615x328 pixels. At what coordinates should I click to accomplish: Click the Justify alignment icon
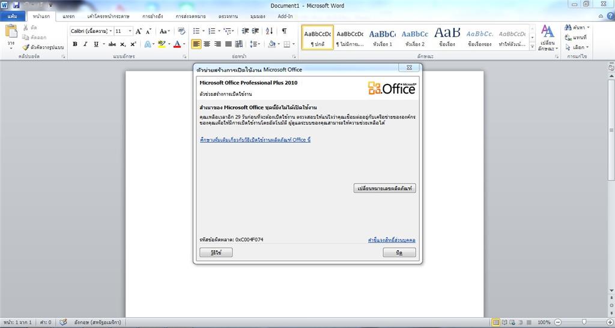(x=228, y=44)
